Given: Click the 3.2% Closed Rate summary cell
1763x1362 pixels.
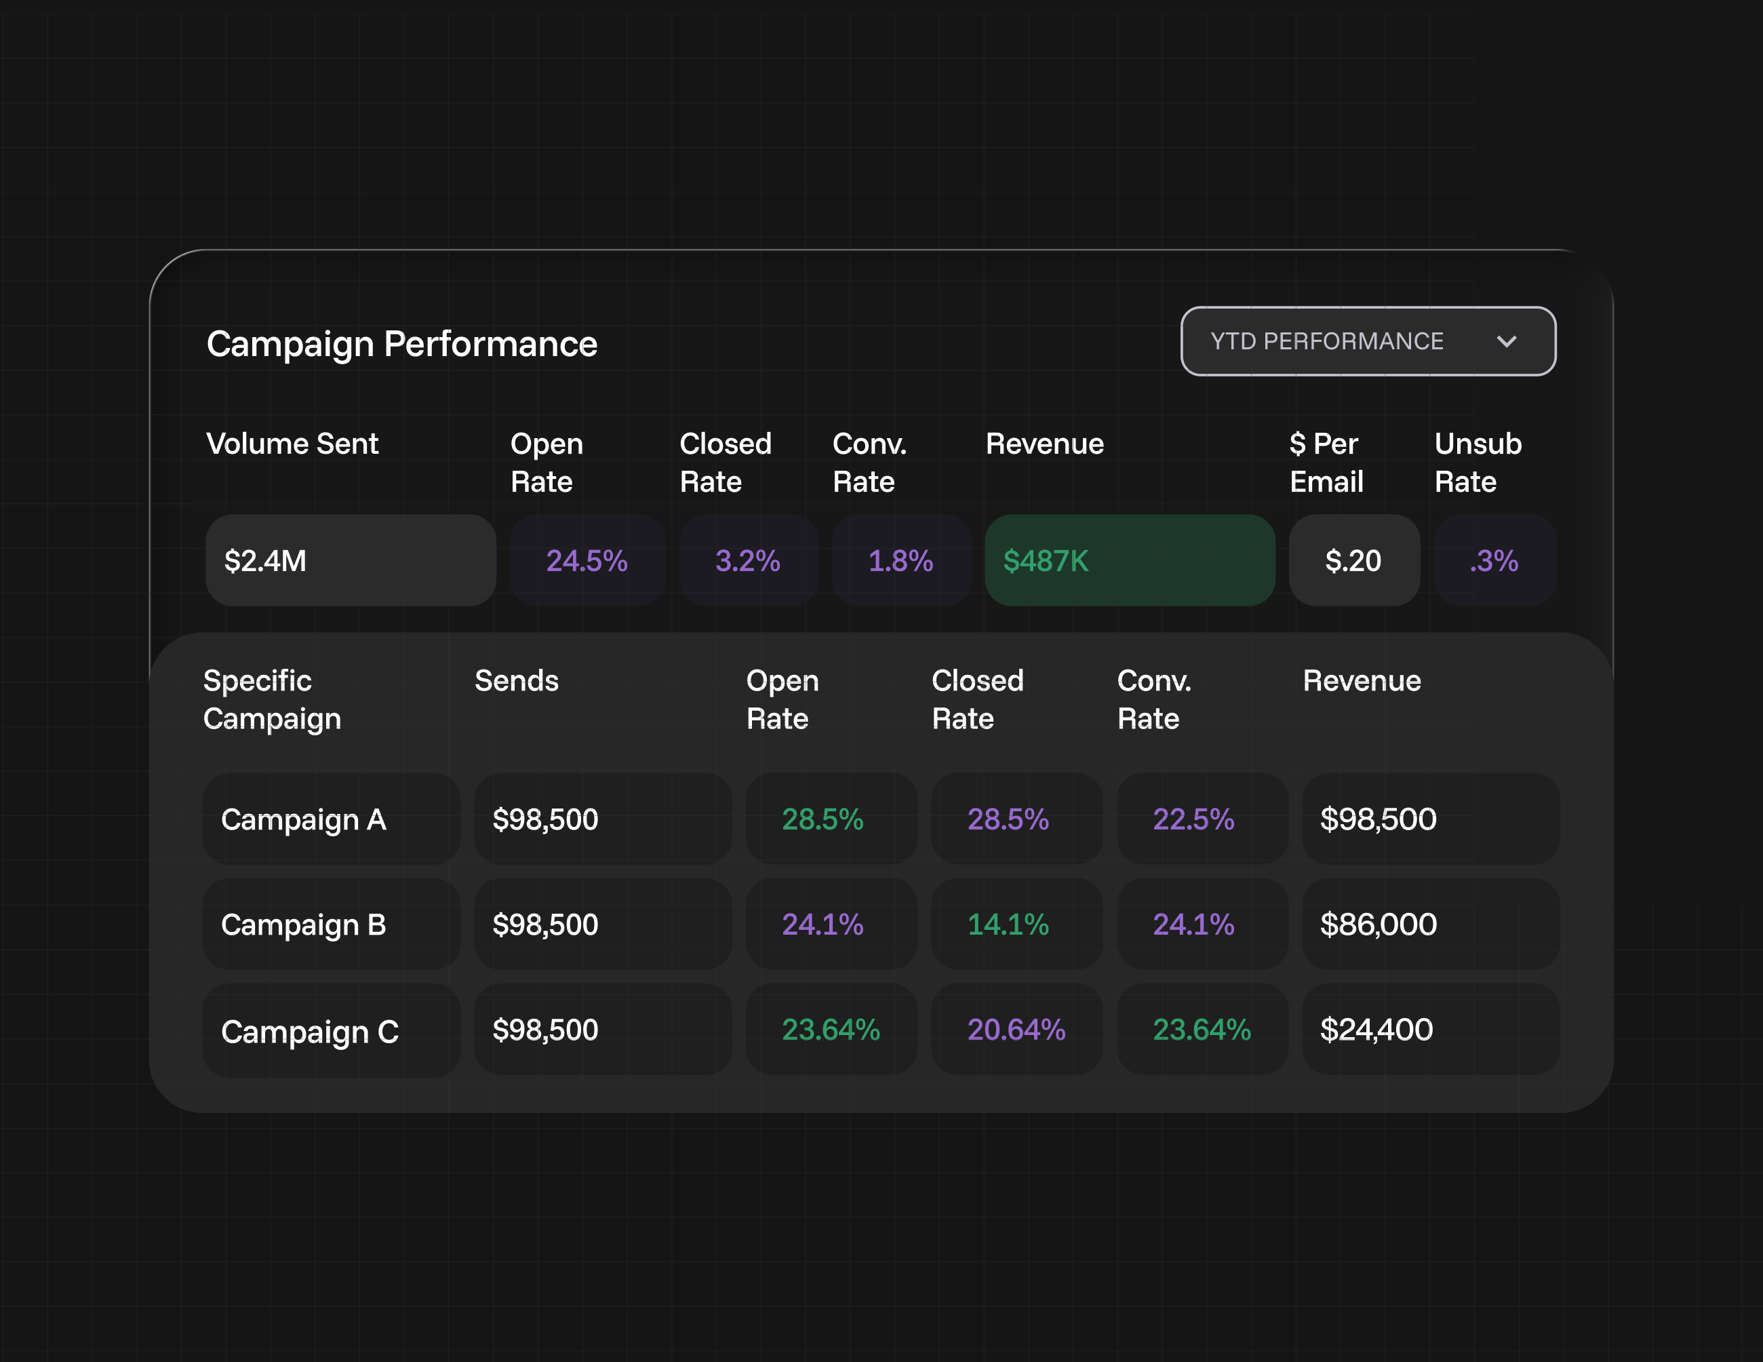Looking at the screenshot, I should [747, 560].
